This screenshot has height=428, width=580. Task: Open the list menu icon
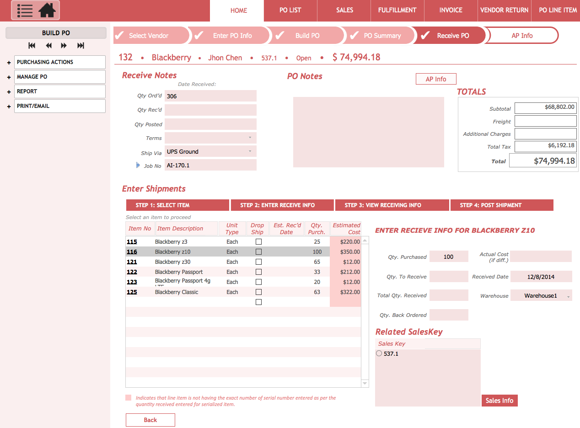[x=25, y=10]
